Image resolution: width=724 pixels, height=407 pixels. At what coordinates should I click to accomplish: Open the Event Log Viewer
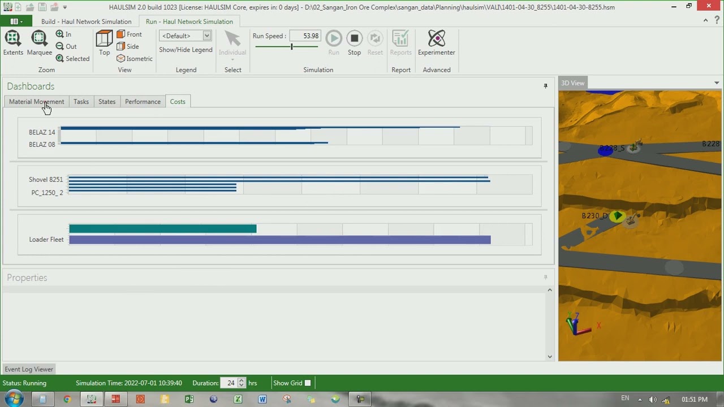(29, 369)
